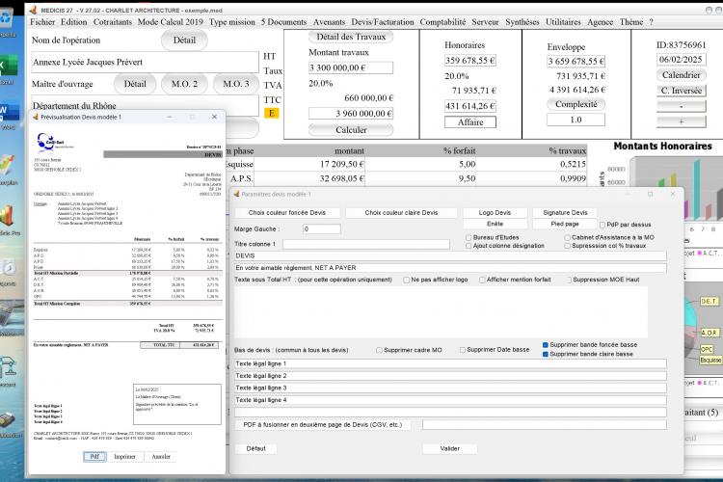Check the Bureau d'Etudes option
The width and height of the screenshot is (723, 482).
pos(469,237)
